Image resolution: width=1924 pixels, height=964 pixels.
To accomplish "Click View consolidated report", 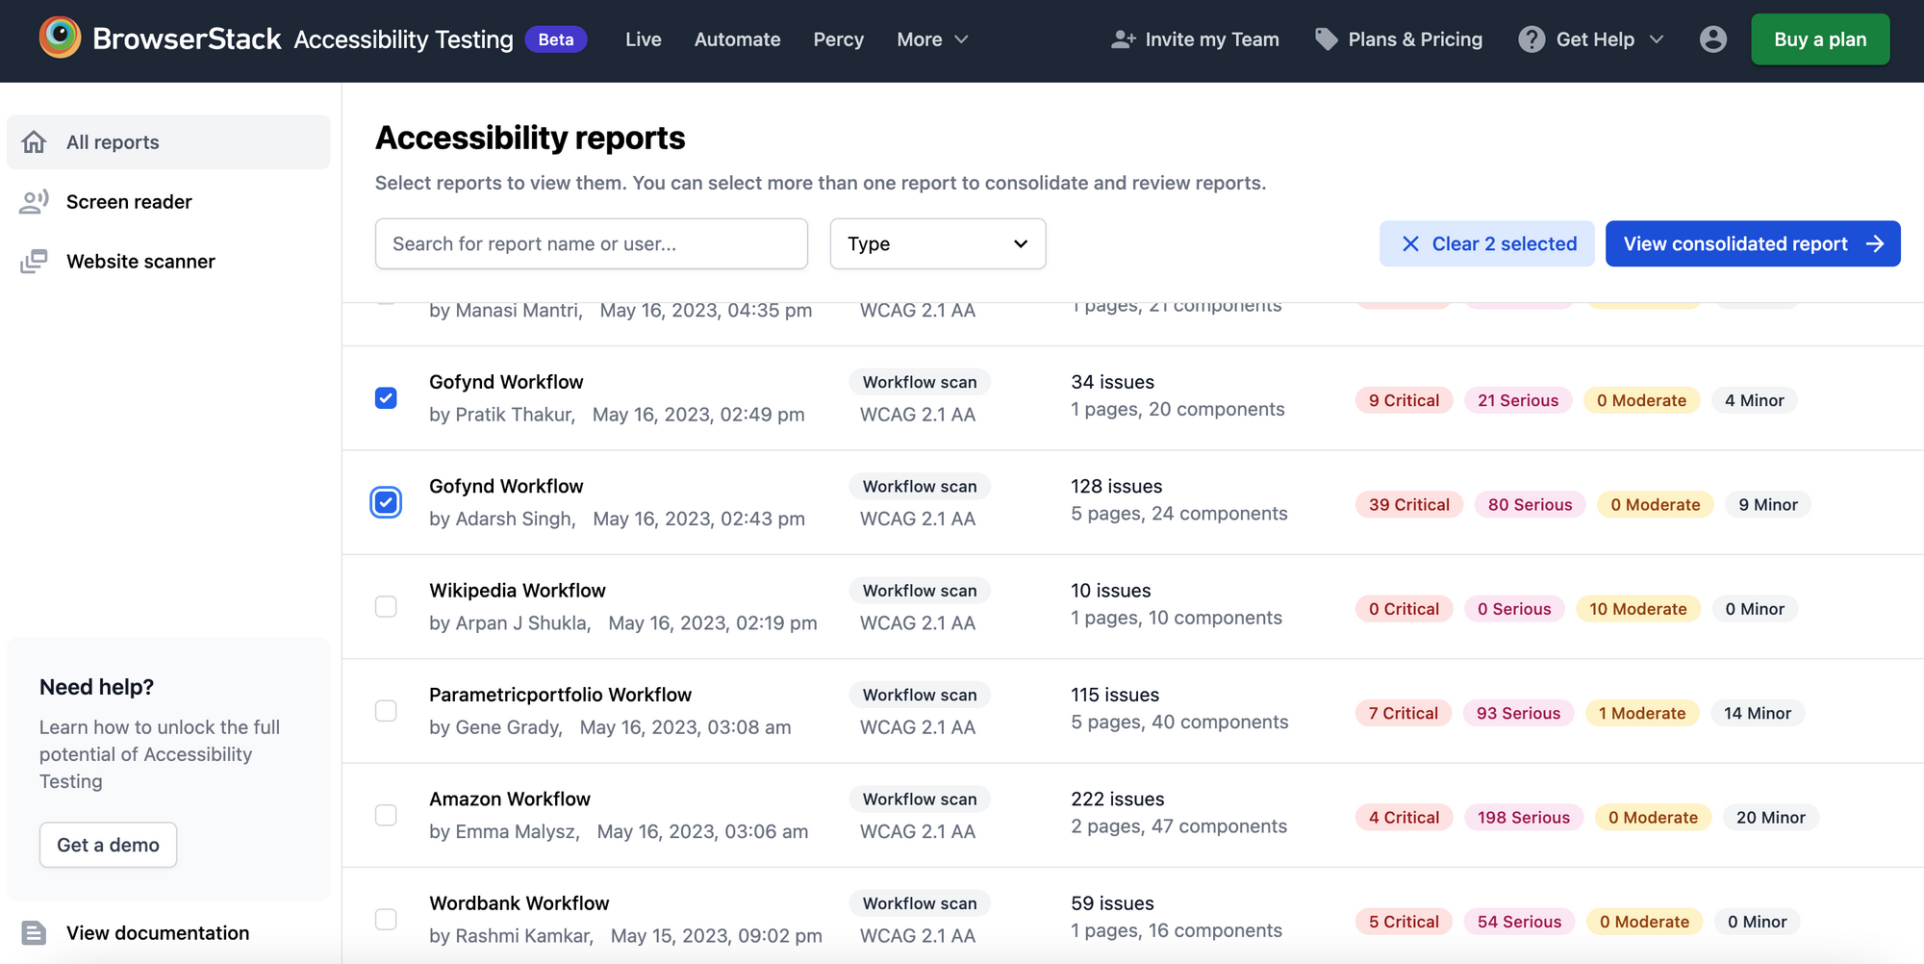I will point(1753,243).
